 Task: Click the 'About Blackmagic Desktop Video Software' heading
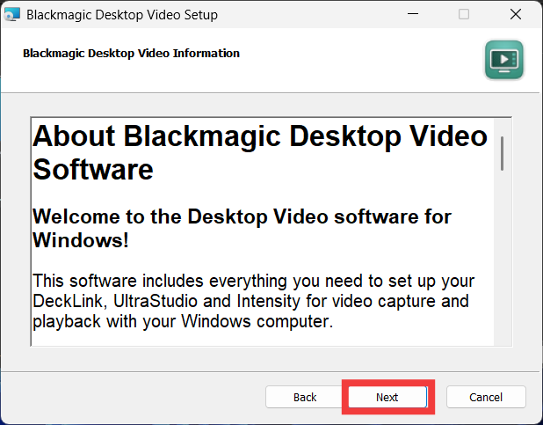(x=260, y=152)
